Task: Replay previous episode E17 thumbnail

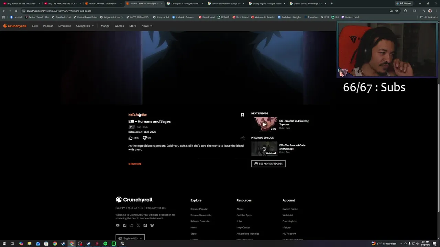Action: pyautogui.click(x=264, y=149)
